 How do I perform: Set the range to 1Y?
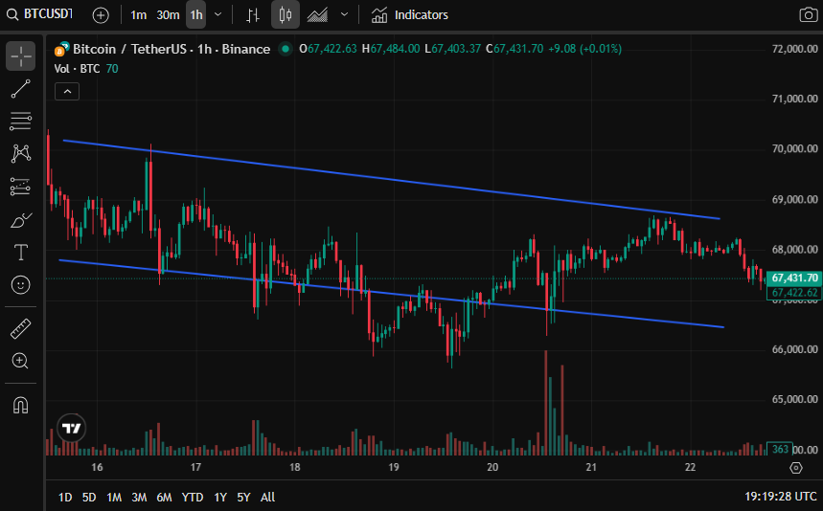pos(220,497)
